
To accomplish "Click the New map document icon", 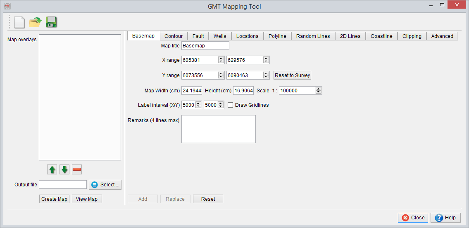I will (19, 22).
